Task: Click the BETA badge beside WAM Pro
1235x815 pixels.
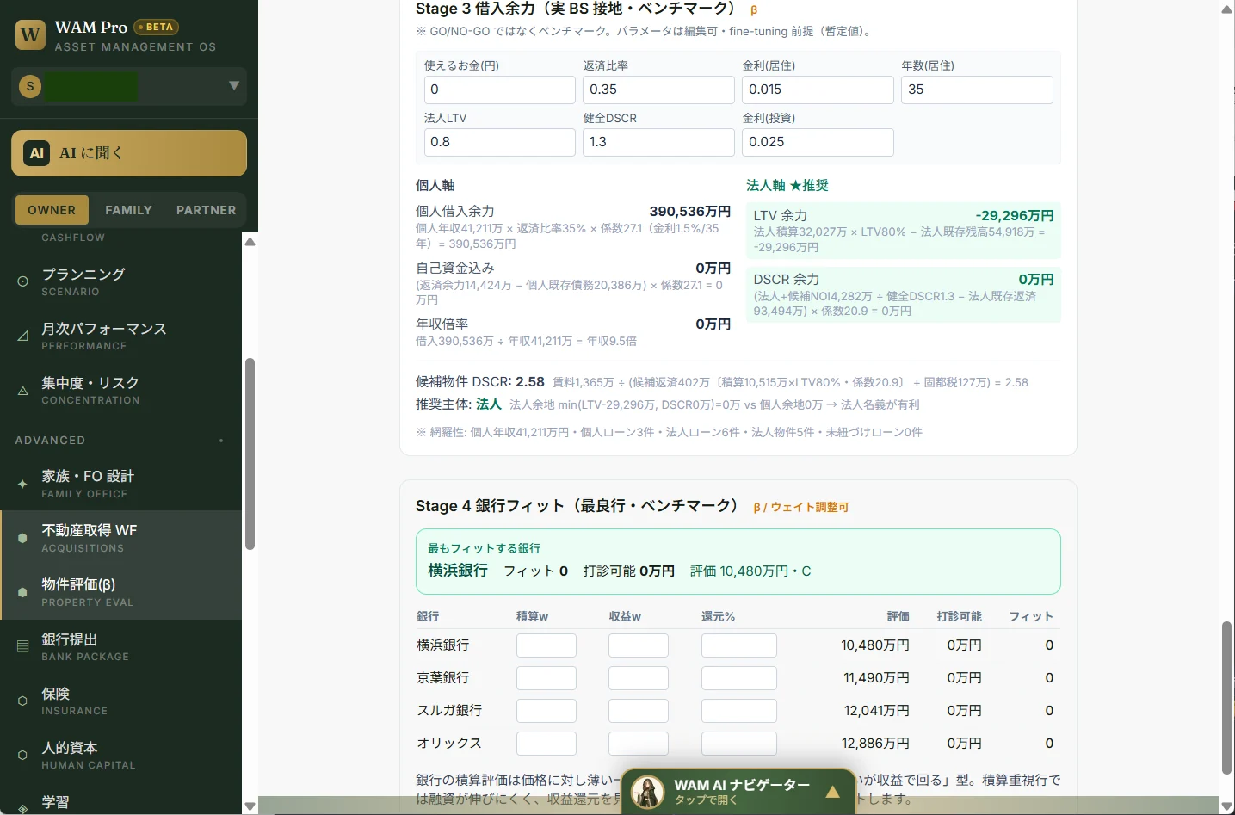Action: (x=156, y=27)
